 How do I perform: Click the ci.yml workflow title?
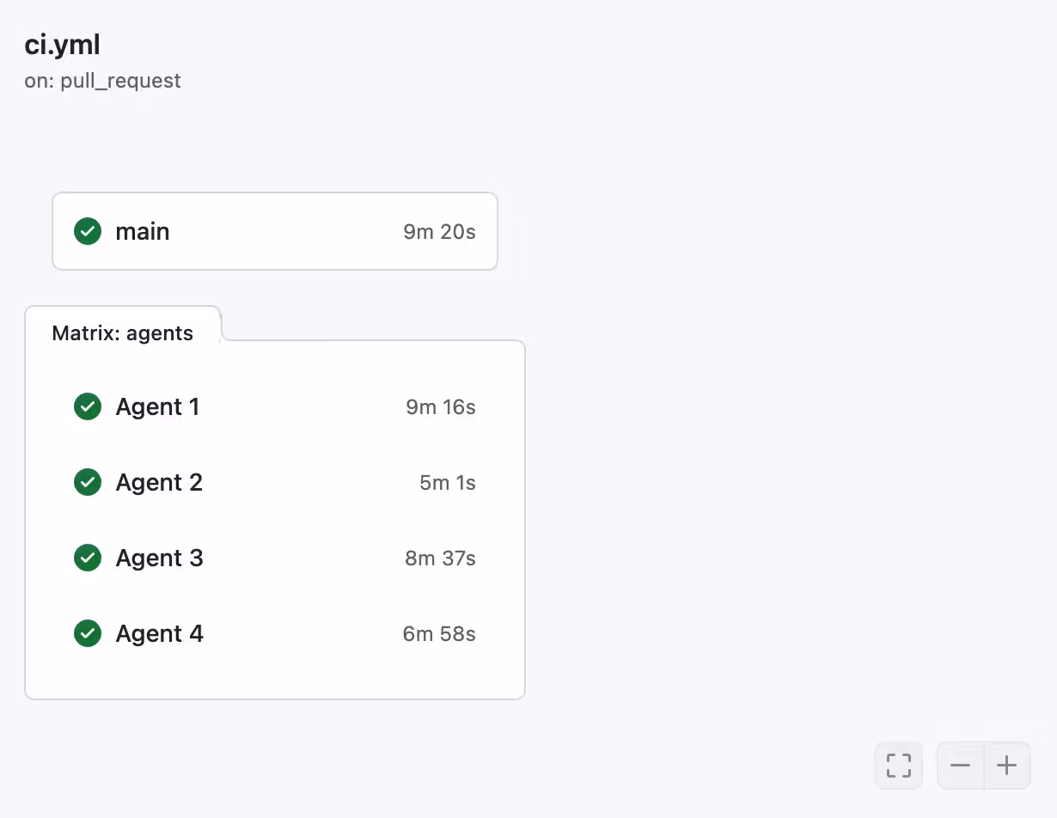click(x=62, y=44)
